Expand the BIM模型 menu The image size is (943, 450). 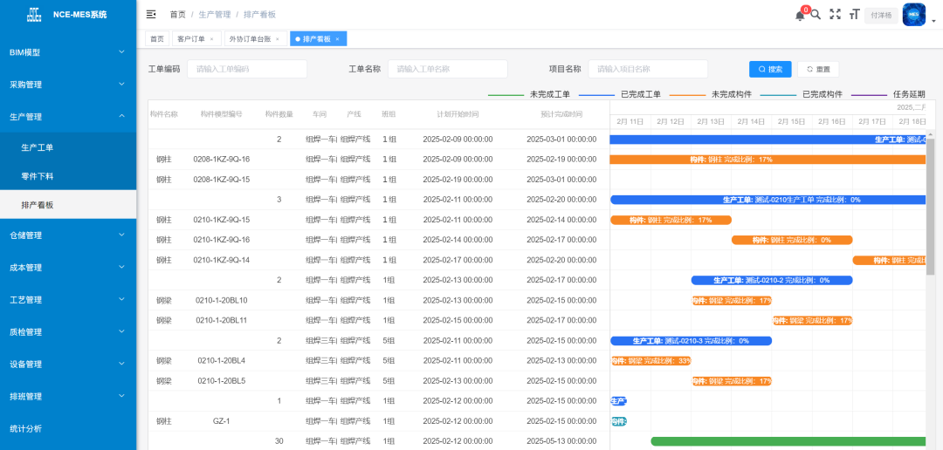coord(68,52)
